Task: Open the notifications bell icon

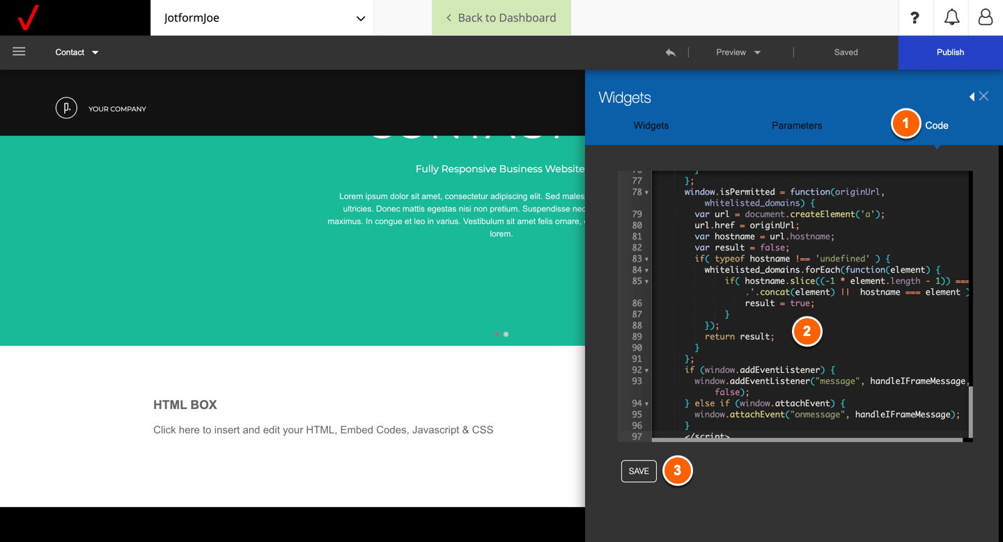Action: (x=951, y=18)
